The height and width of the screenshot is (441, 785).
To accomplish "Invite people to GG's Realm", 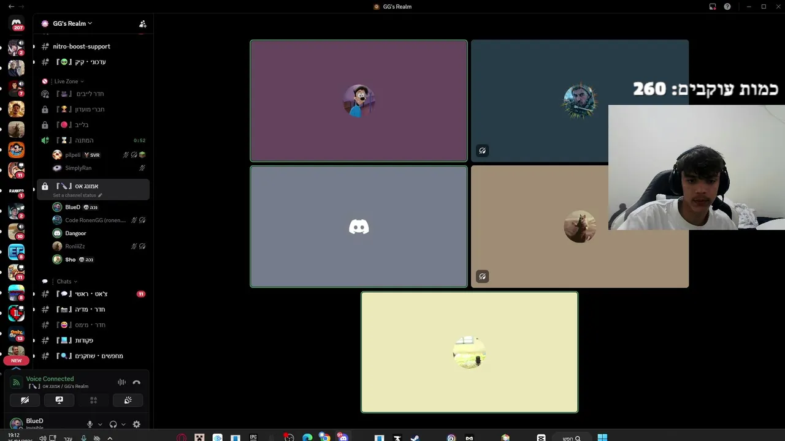I will pos(143,24).
